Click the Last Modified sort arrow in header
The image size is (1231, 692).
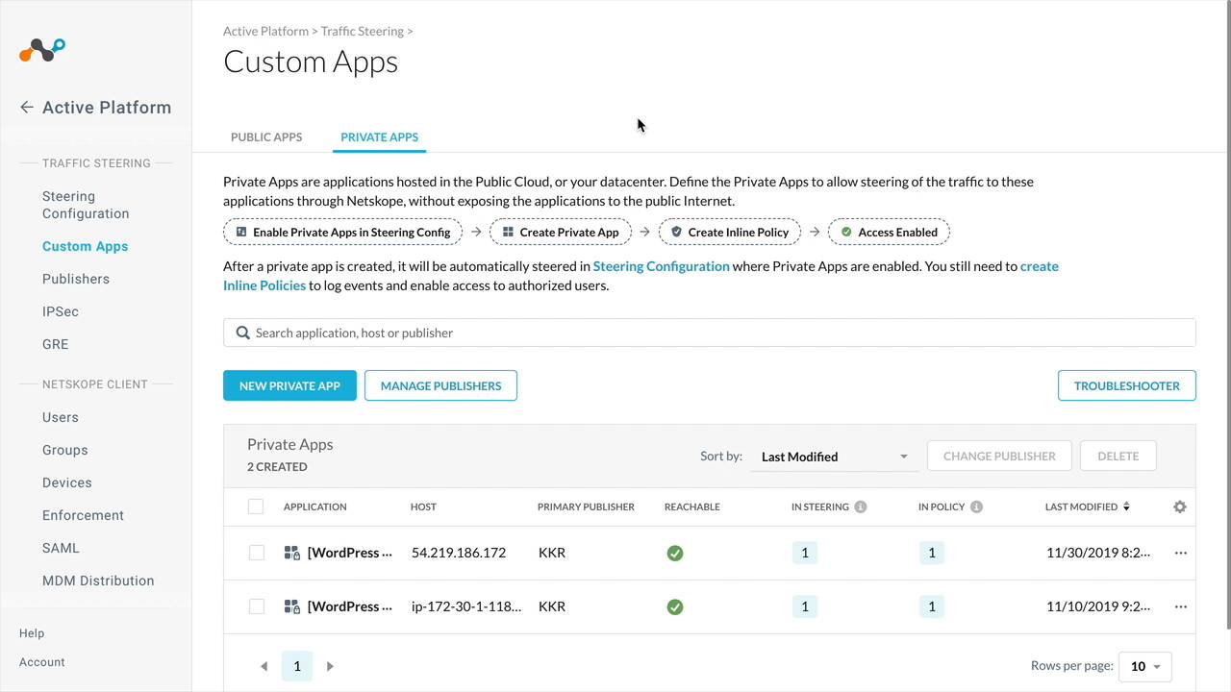(x=1126, y=507)
